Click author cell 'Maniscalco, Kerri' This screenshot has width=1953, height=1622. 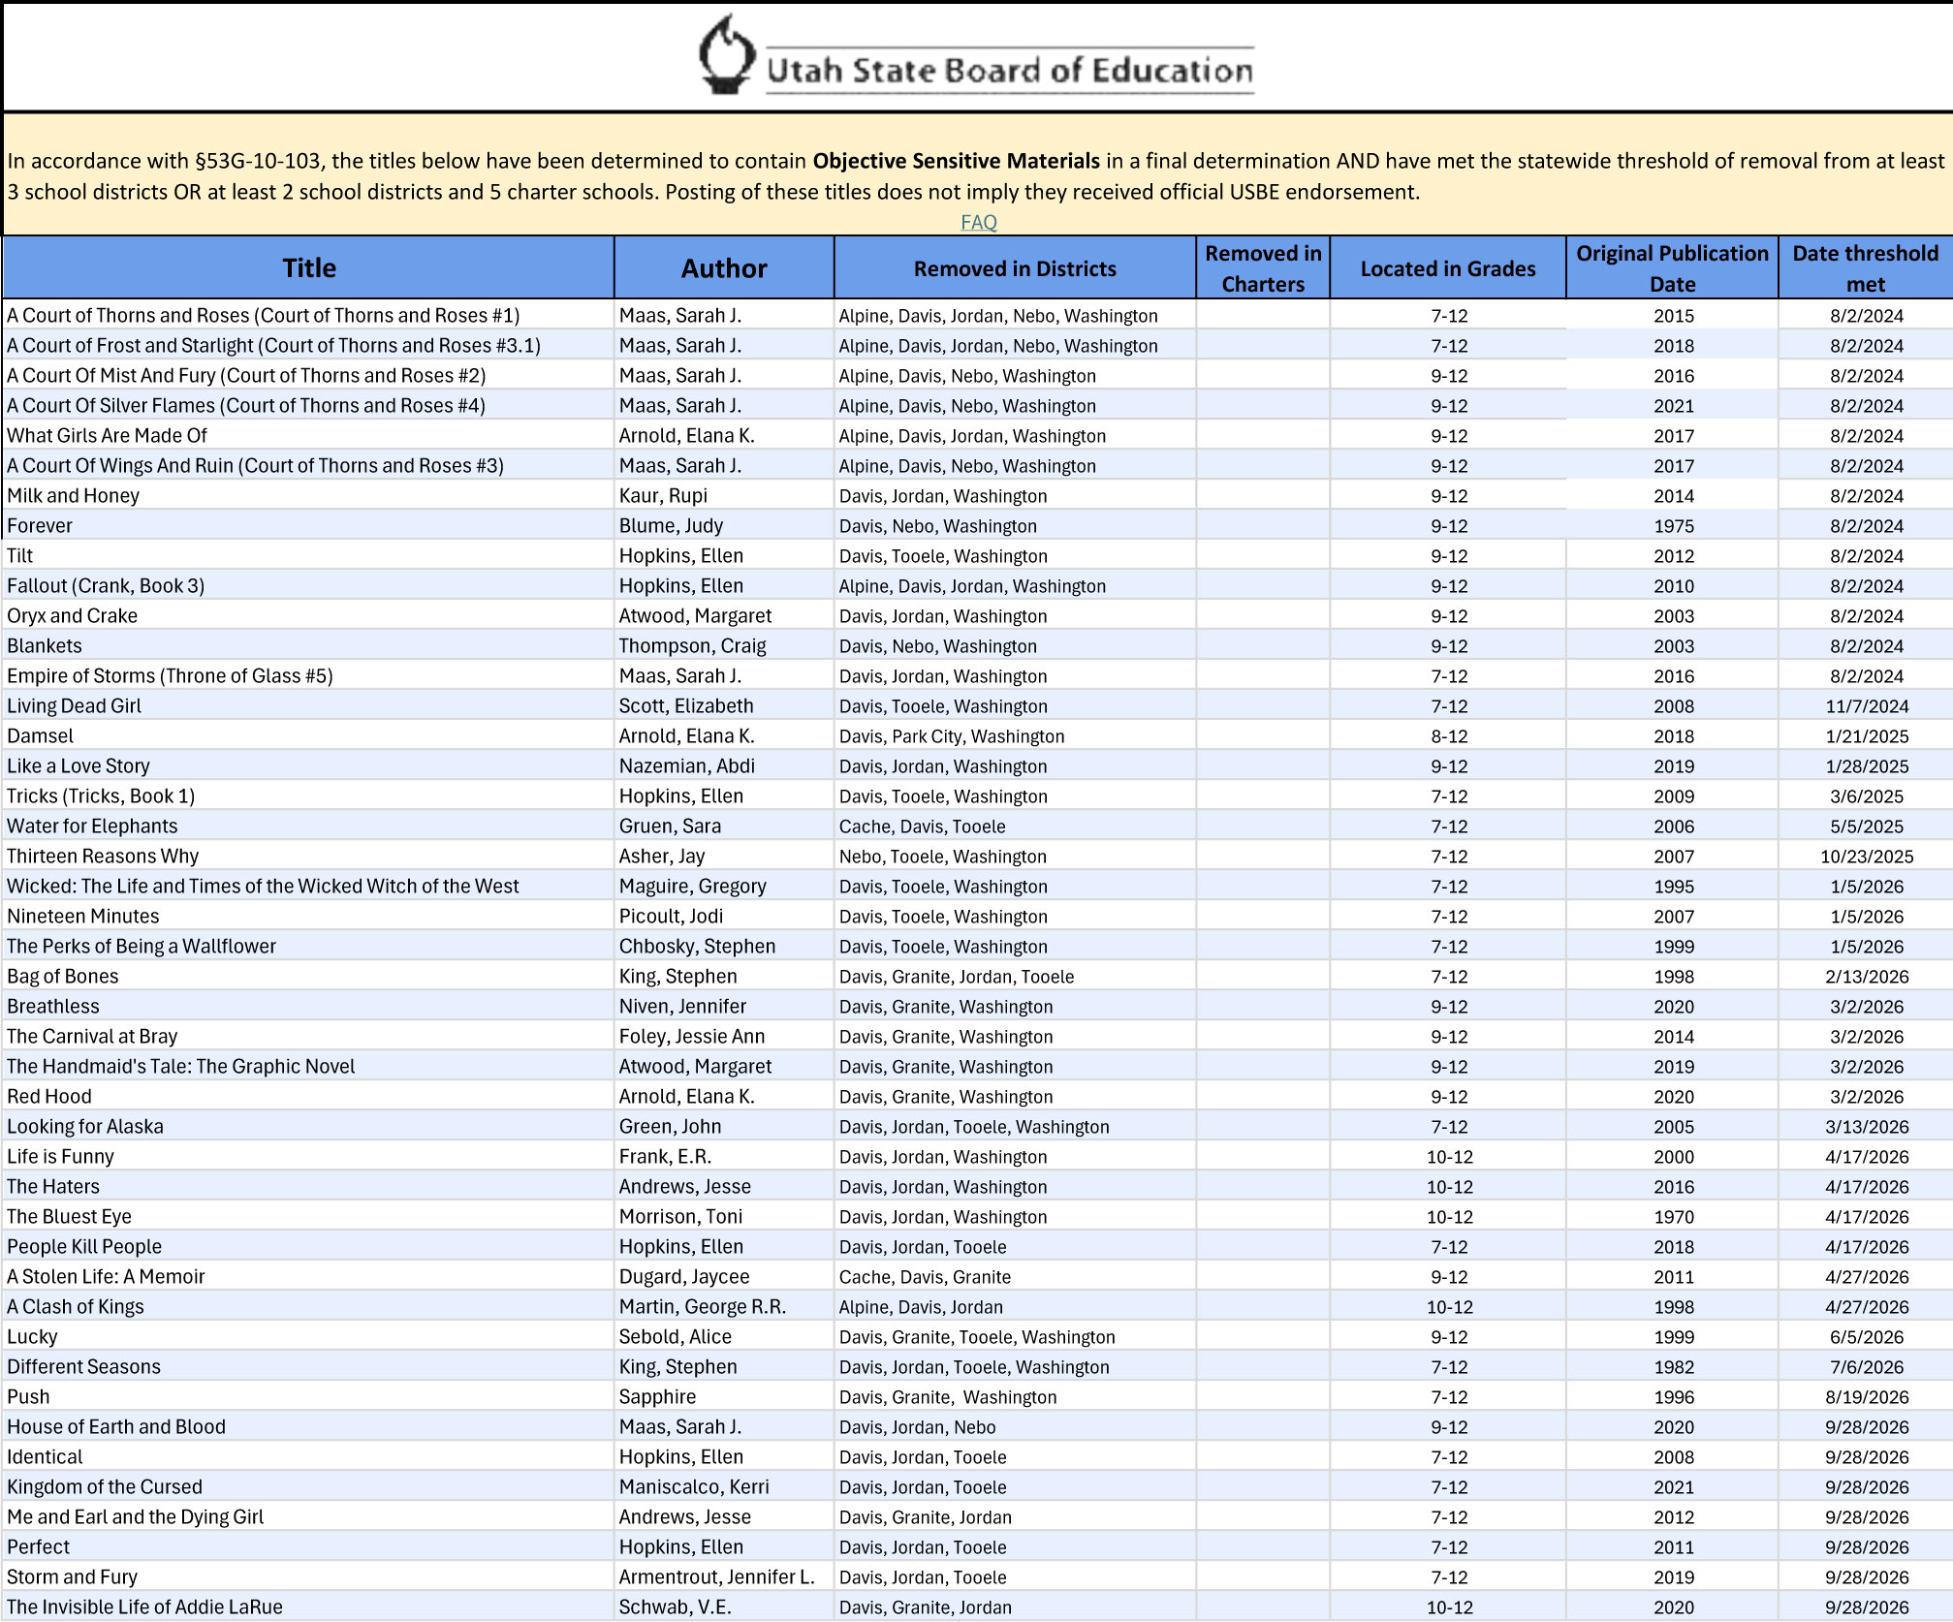(x=724, y=1487)
